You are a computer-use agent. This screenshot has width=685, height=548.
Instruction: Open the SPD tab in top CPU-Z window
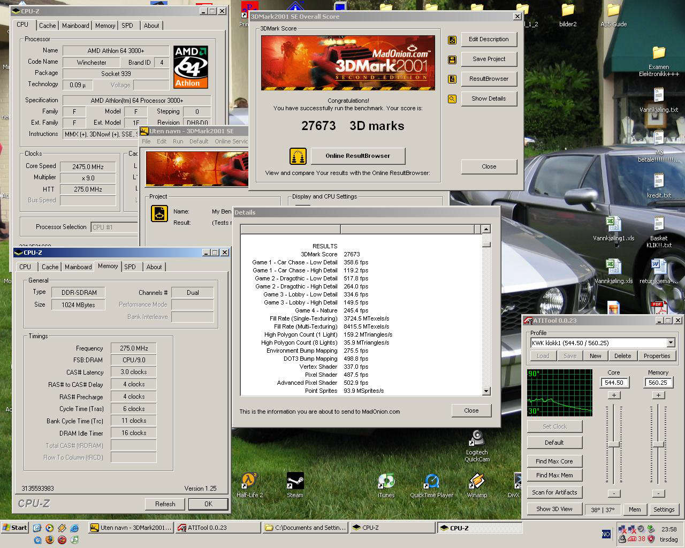[127, 26]
